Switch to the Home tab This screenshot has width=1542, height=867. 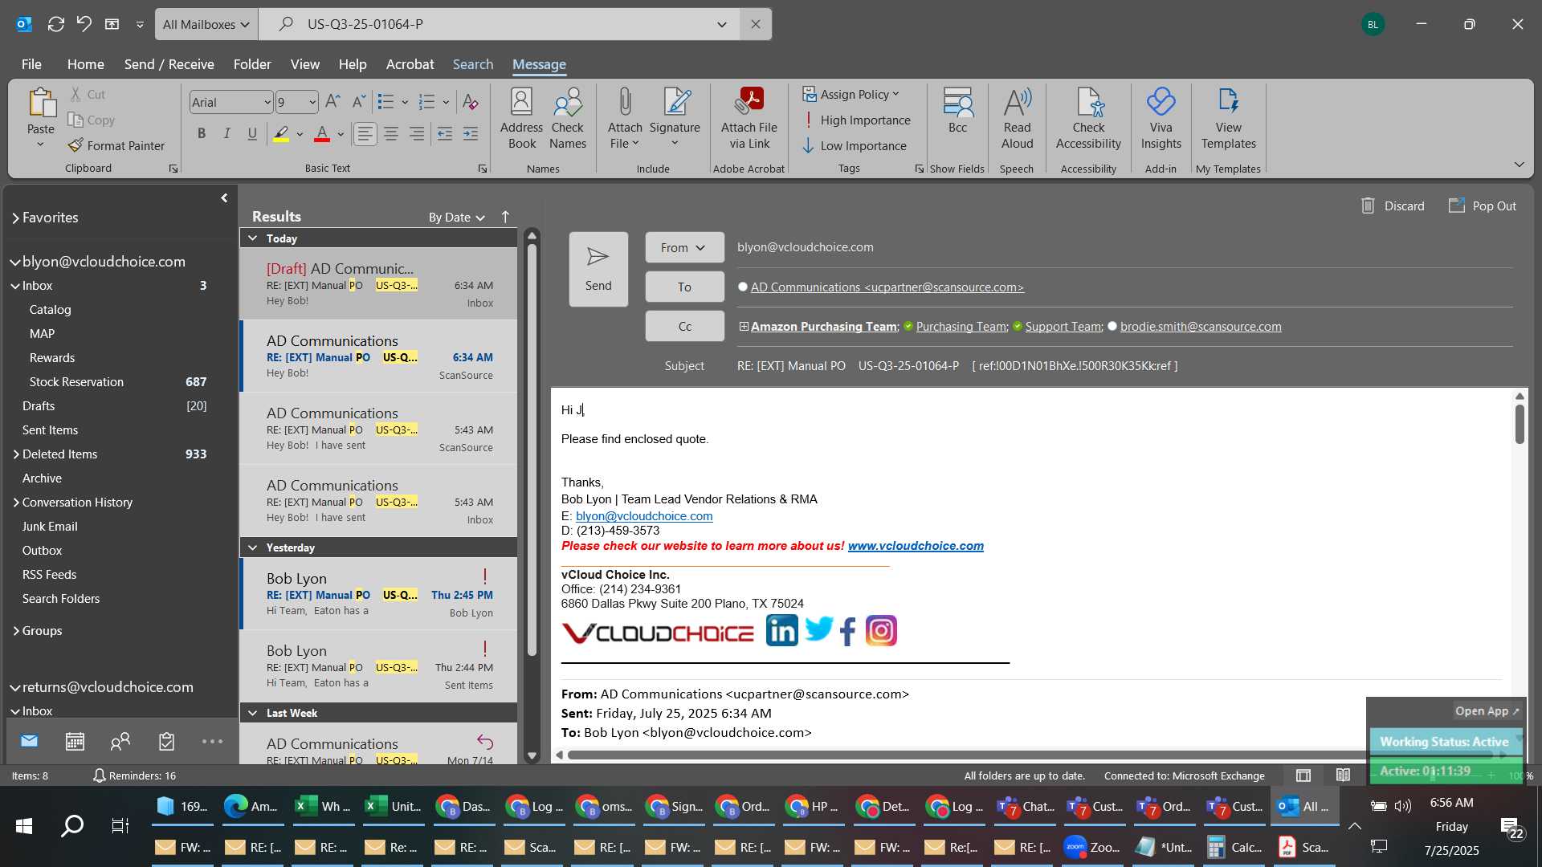(x=85, y=64)
